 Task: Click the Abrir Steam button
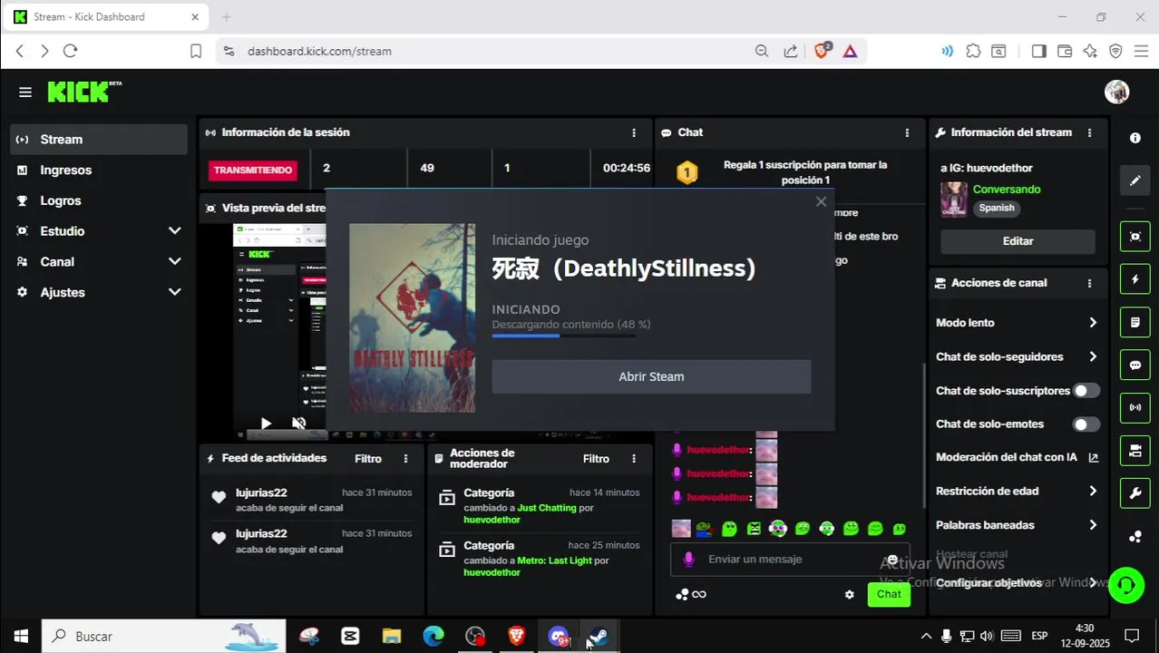pyautogui.click(x=651, y=376)
